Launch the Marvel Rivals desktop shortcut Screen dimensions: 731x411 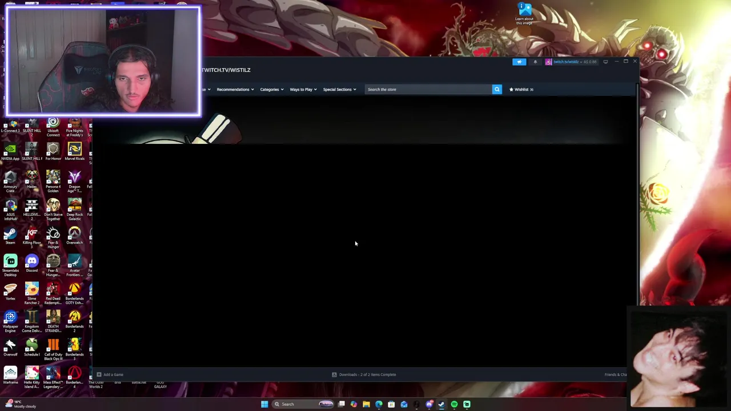click(x=74, y=152)
